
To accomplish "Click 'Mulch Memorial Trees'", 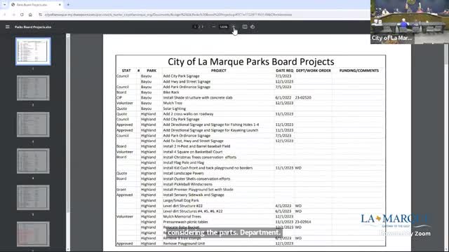I will click(182, 216).
